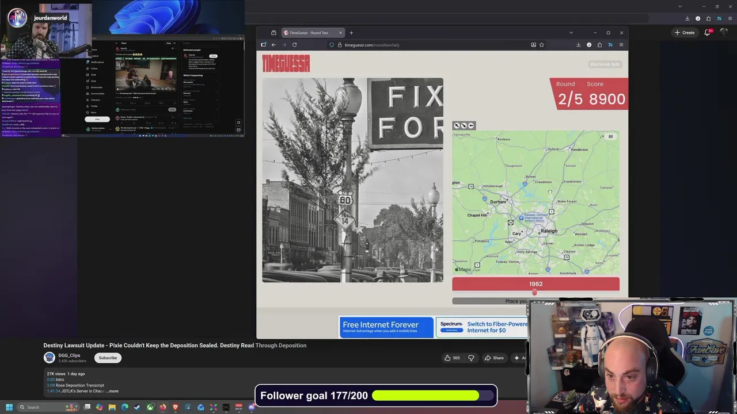The height and width of the screenshot is (414, 737).
Task: Open Xbox app from taskbar
Action: click(150, 407)
